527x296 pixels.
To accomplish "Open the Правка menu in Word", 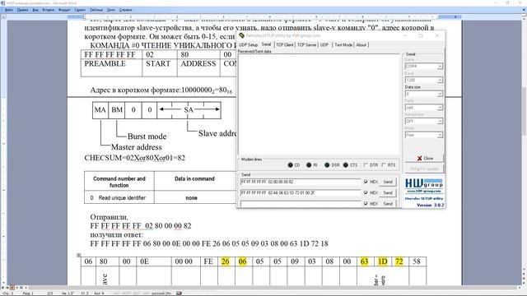I will [22, 10].
